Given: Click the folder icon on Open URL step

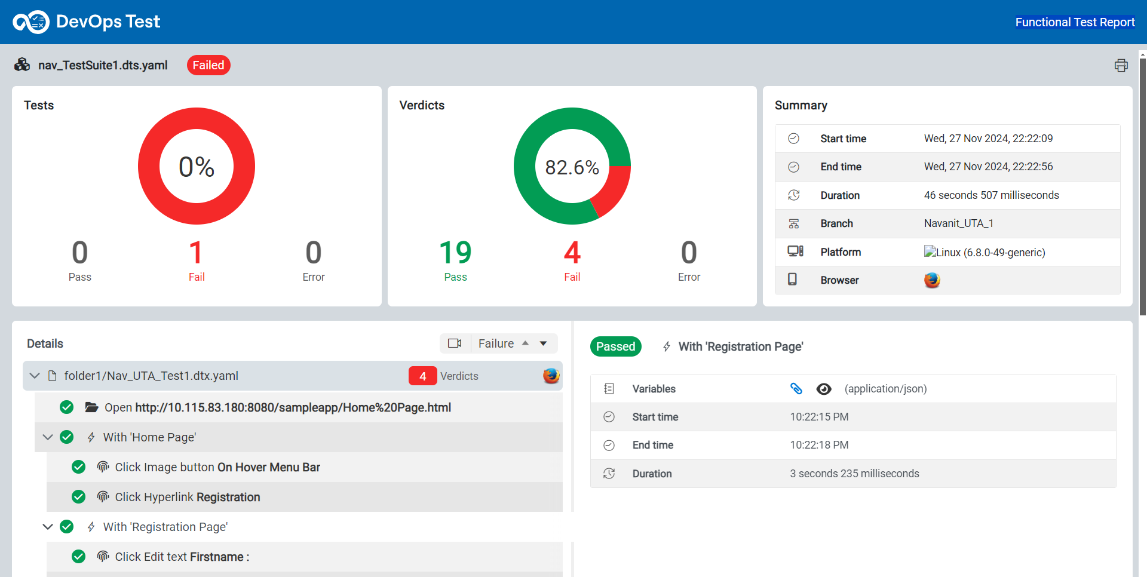Looking at the screenshot, I should click(91, 407).
